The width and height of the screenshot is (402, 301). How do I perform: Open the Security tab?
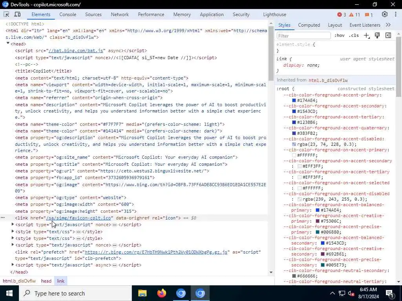tap(241, 15)
